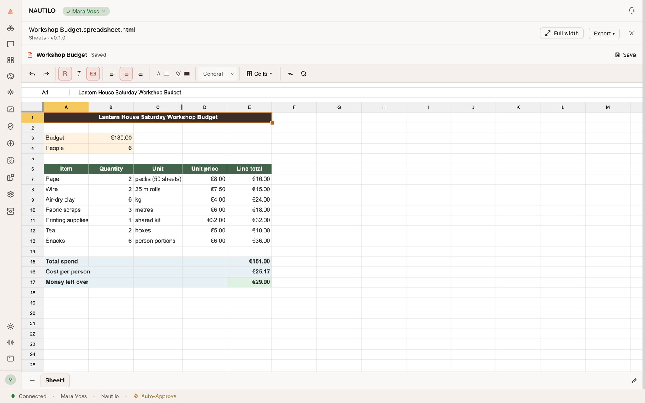
Task: Select column F header
Action: point(294,107)
